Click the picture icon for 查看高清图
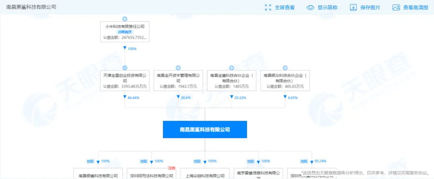Screen dimensions: 434x179 (396, 8)
